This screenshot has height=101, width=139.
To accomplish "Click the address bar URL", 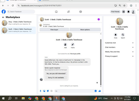I will [41, 6].
